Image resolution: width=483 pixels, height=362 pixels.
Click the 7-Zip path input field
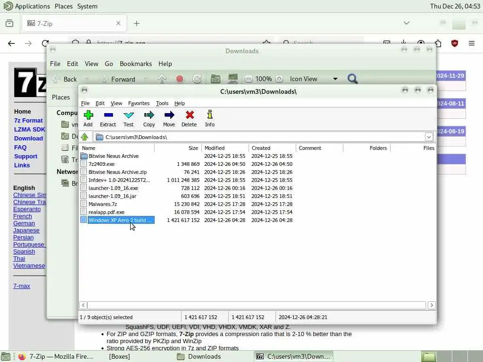(259, 137)
